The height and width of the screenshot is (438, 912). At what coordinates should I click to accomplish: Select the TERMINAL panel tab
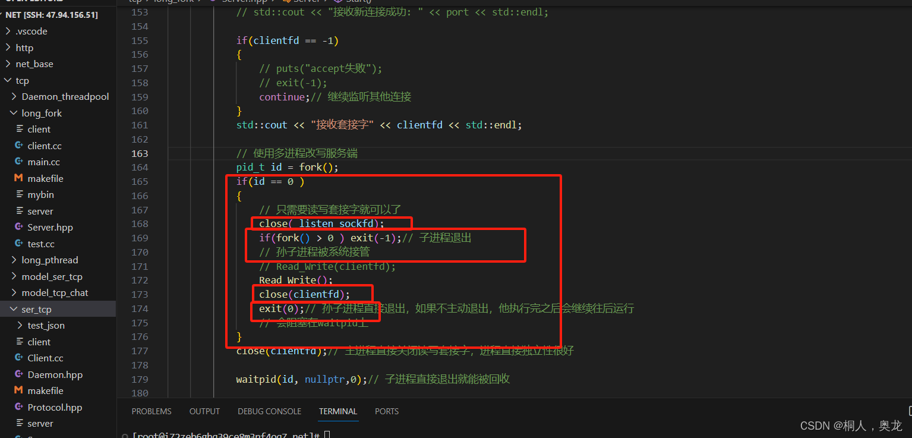(x=338, y=411)
